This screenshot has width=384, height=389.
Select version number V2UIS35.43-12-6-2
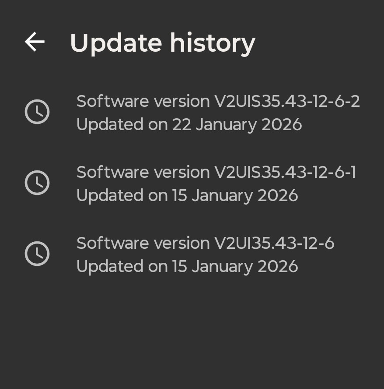click(x=287, y=102)
